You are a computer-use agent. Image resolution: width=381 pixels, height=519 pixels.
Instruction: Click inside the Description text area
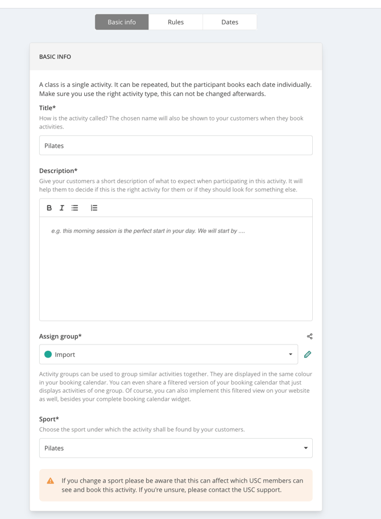tap(176, 268)
